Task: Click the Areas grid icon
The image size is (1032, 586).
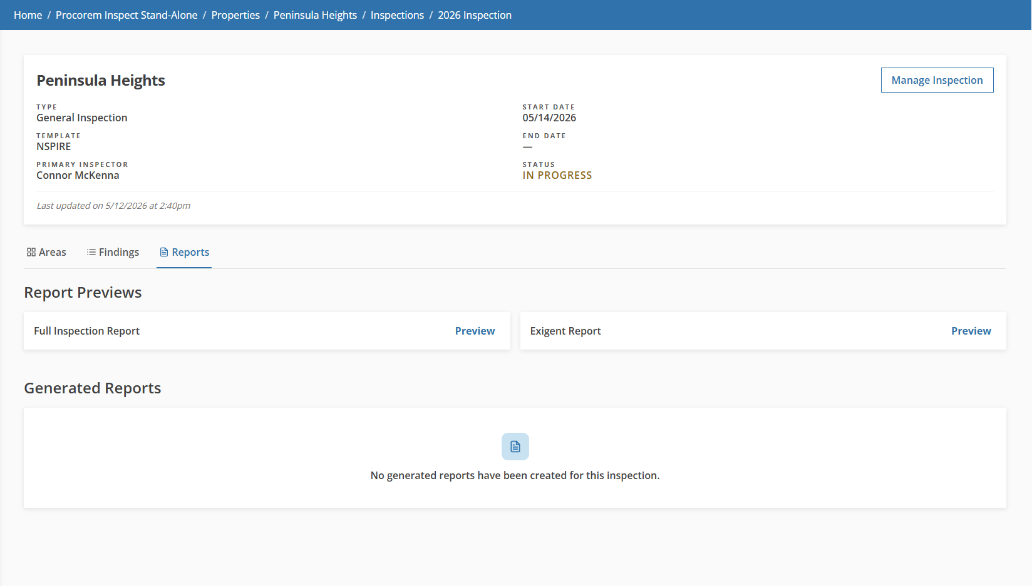Action: [31, 252]
